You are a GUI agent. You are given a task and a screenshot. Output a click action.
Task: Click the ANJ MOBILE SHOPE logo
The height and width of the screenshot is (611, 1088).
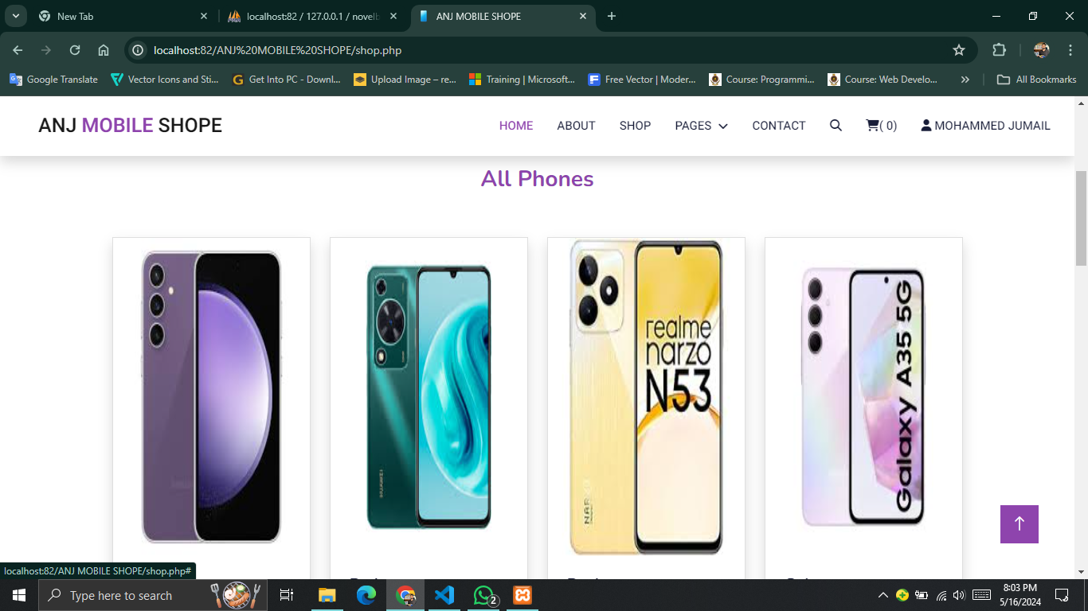pos(130,126)
